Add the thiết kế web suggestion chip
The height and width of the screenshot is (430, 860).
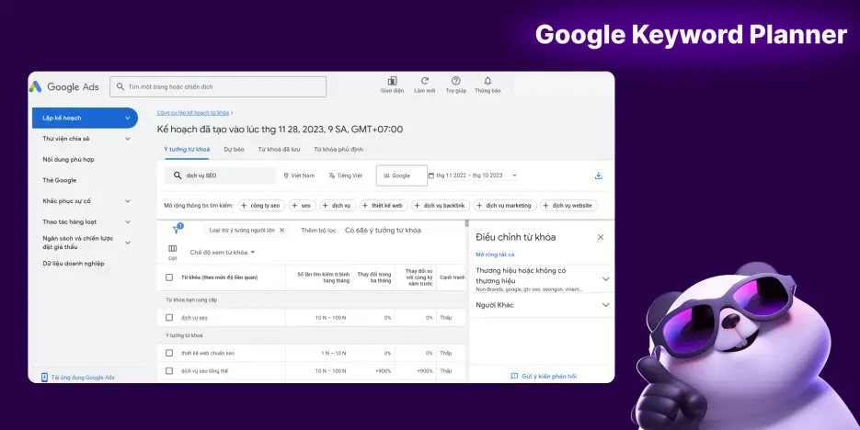(384, 206)
